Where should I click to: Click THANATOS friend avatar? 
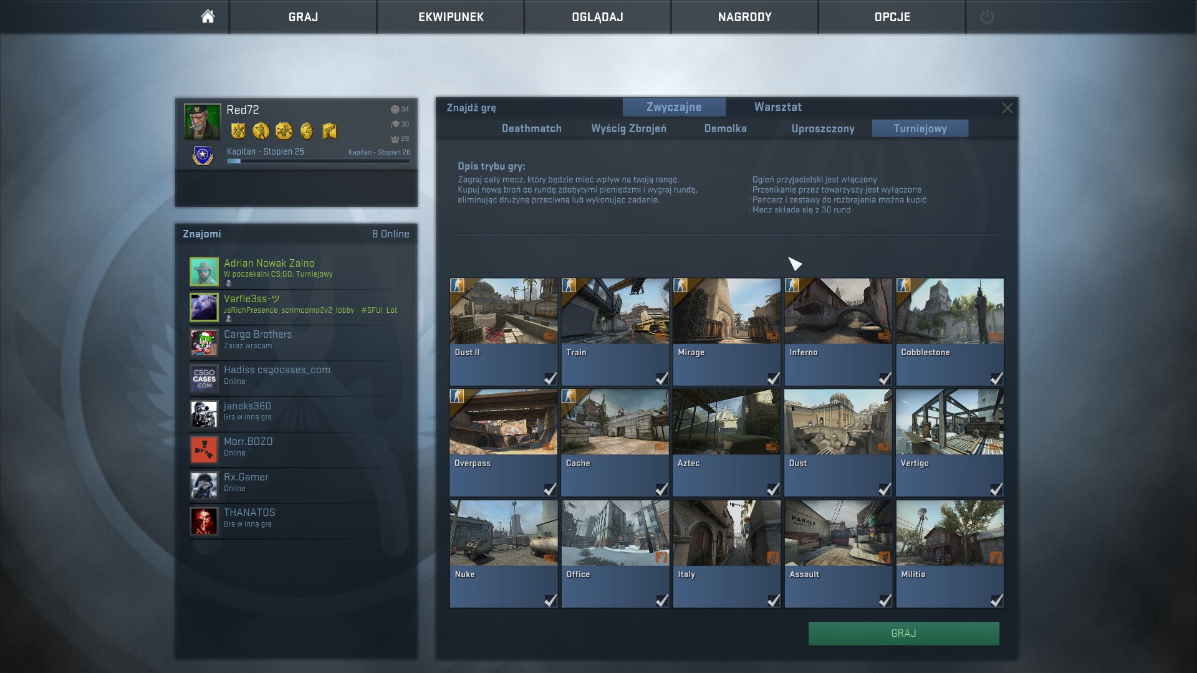[204, 521]
